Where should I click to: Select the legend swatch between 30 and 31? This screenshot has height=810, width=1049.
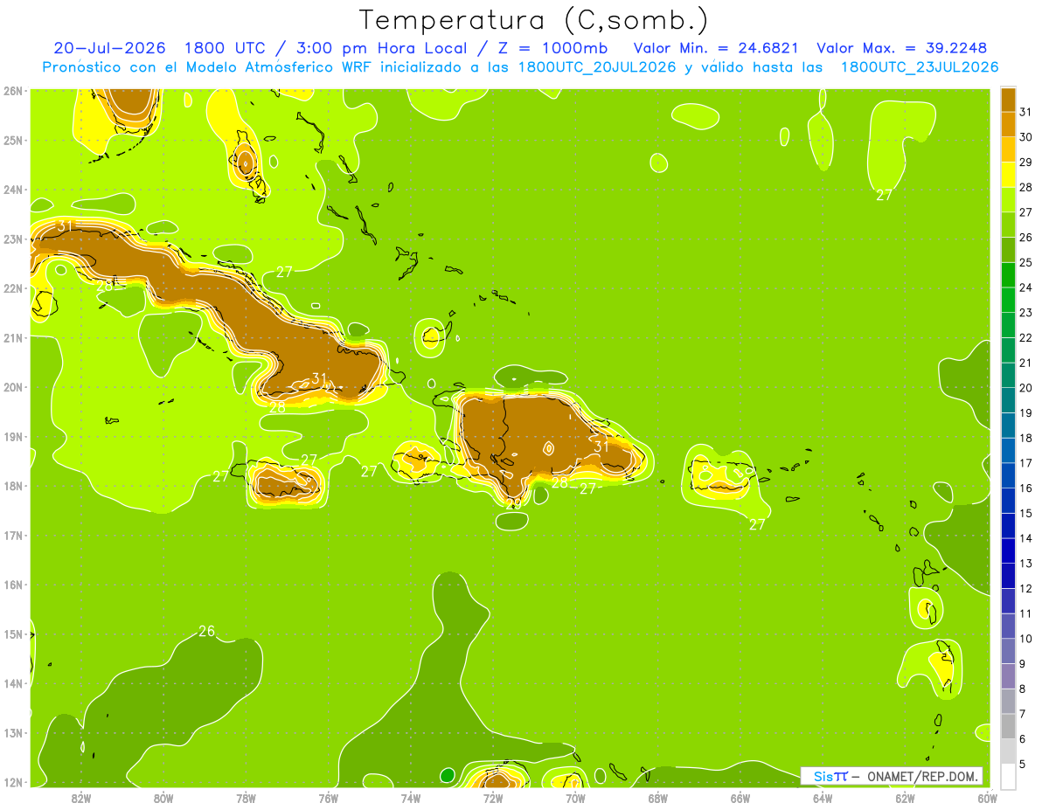(x=1008, y=124)
